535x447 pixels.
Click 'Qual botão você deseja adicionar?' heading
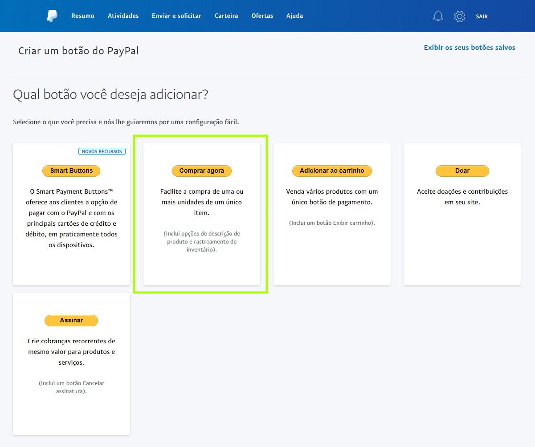click(x=110, y=94)
